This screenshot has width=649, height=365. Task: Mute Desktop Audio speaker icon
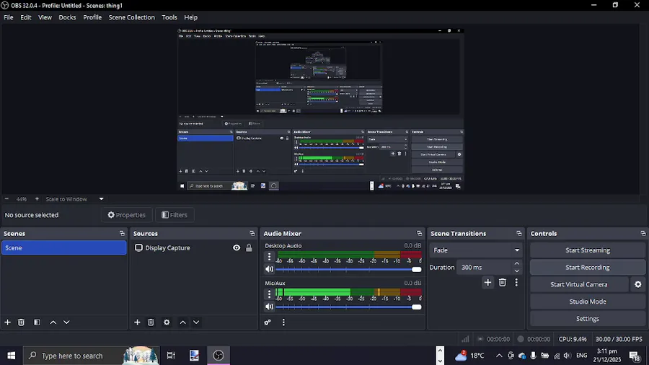coord(269,269)
